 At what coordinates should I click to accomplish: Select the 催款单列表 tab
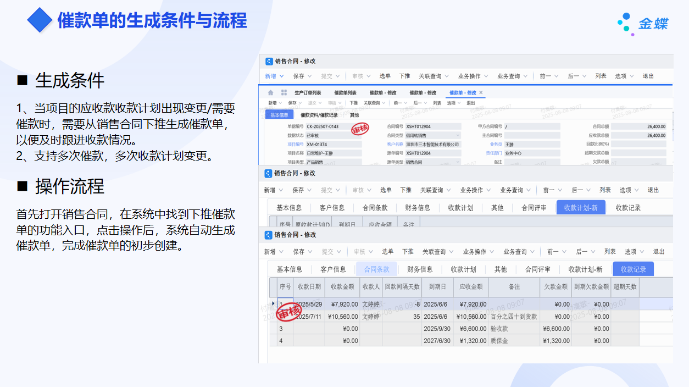345,93
